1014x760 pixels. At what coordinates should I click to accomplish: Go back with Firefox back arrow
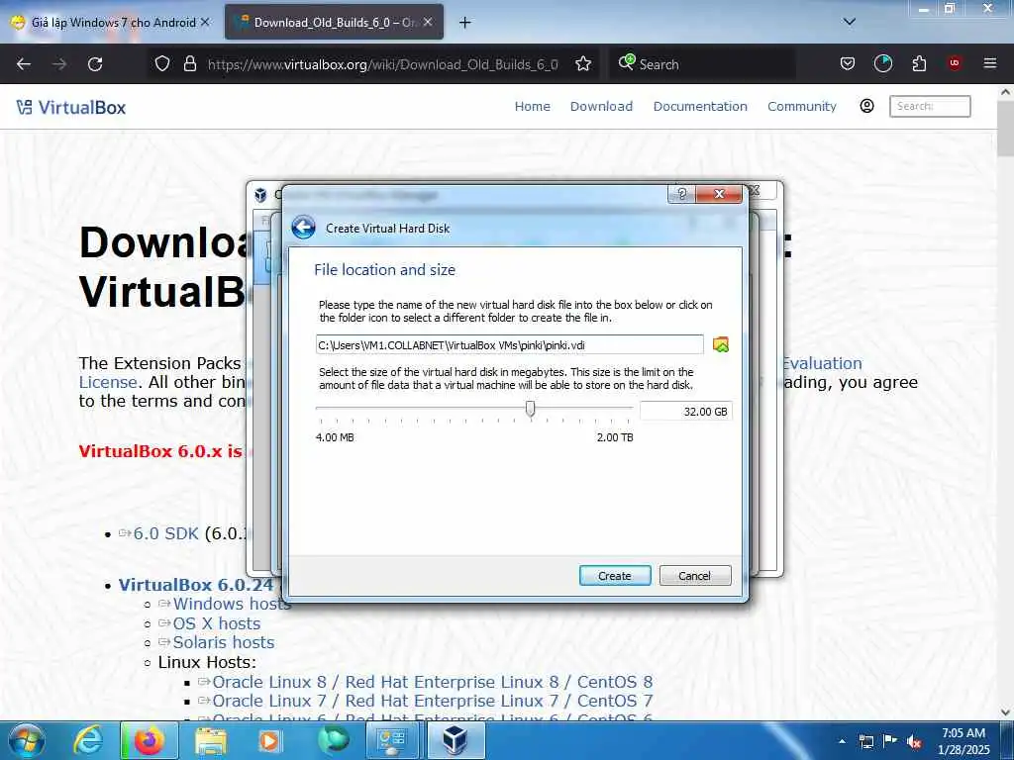click(x=24, y=64)
